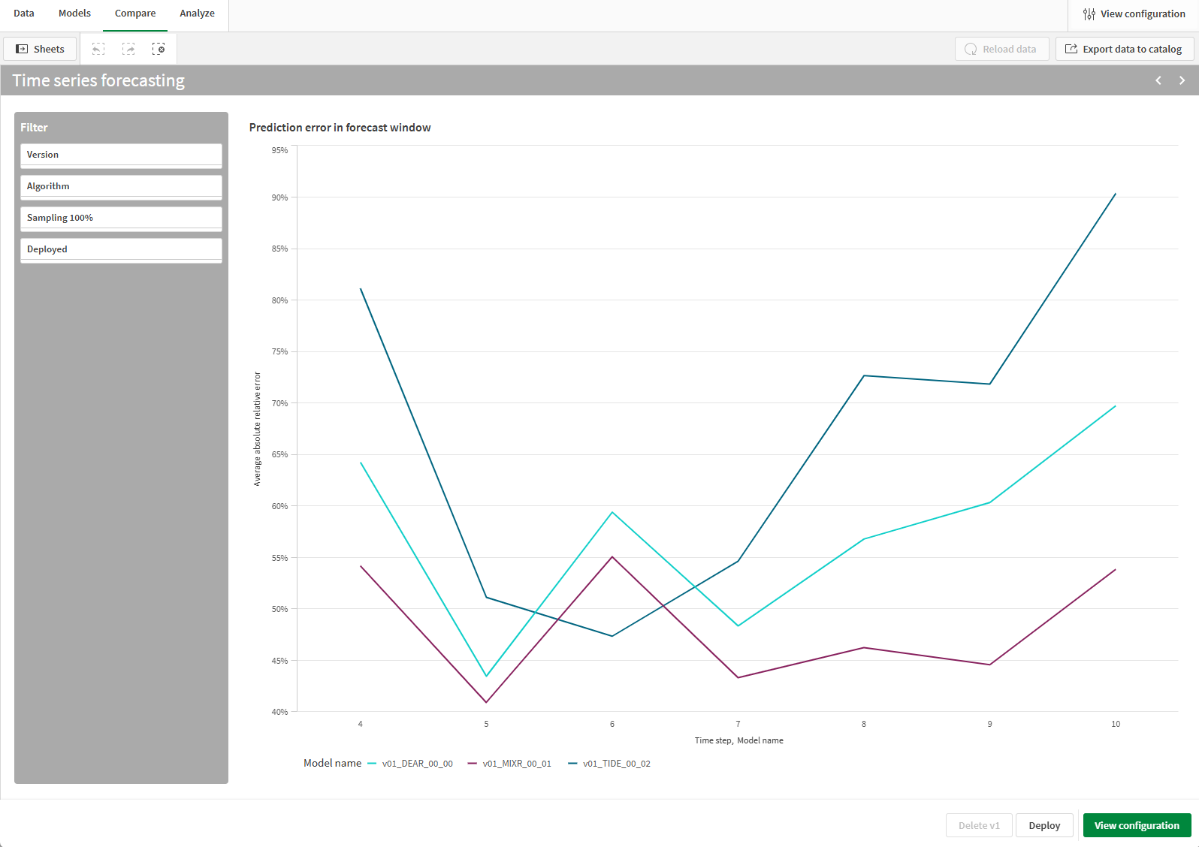Viewport: 1199px width, 847px height.
Task: Clear all selections using the toolbar icon
Action: coord(159,49)
